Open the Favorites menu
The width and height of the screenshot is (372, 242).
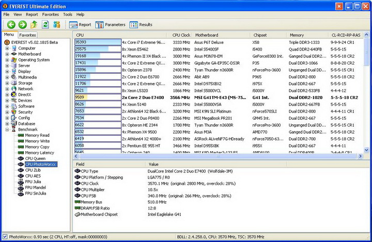click(50, 14)
